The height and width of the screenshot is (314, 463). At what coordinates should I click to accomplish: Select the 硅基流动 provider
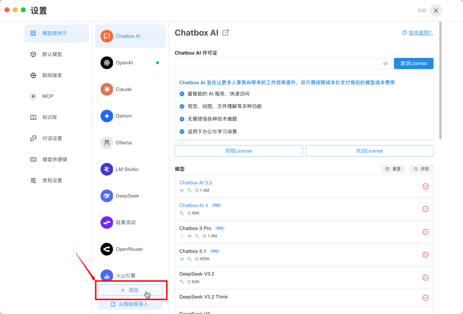click(130, 223)
